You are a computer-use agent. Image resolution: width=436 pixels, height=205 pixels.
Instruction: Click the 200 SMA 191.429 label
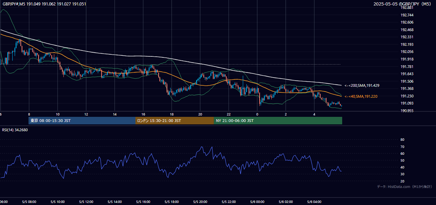362,85
